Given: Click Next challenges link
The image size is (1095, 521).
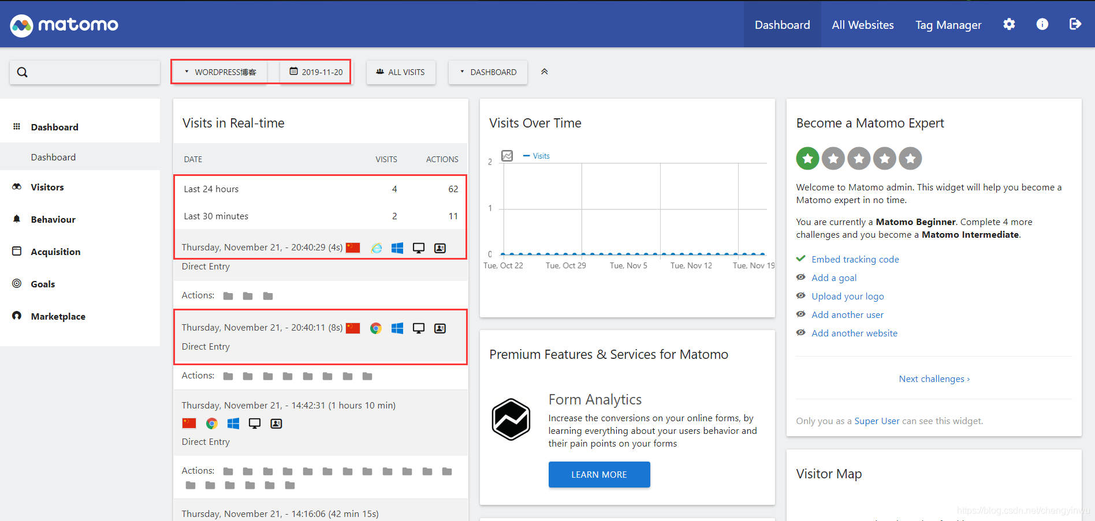Looking at the screenshot, I should click(x=934, y=378).
